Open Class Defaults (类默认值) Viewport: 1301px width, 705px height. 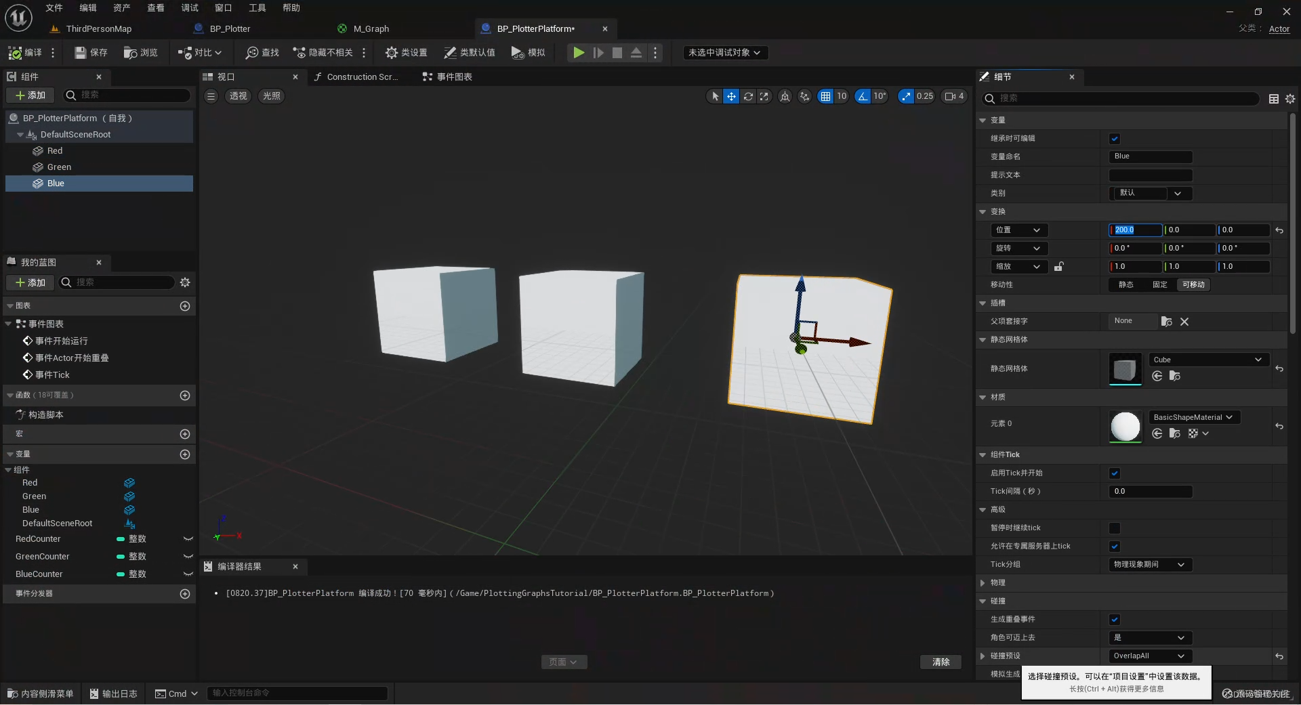(469, 53)
